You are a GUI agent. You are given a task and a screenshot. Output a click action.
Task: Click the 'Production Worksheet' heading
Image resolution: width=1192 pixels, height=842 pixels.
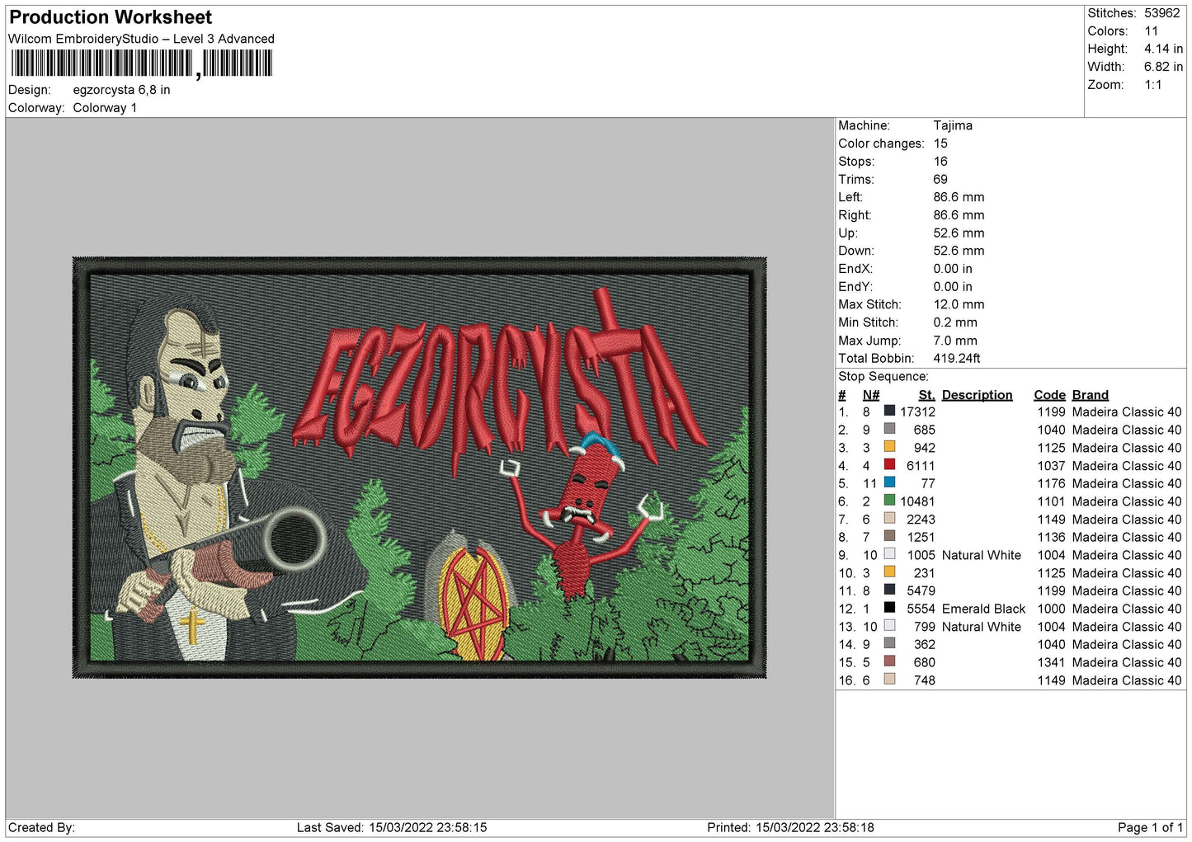111,17
